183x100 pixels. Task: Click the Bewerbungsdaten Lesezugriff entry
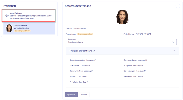pos(82,60)
